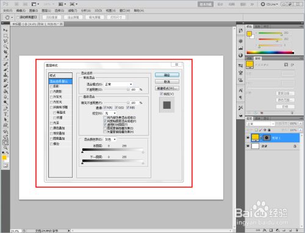Select the Clone Stamp tool
Viewport: 305px width, 233px height.
5,75
